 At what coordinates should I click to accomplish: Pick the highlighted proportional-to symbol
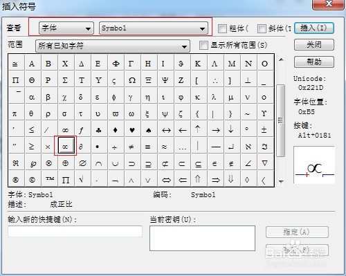[x=66, y=146]
